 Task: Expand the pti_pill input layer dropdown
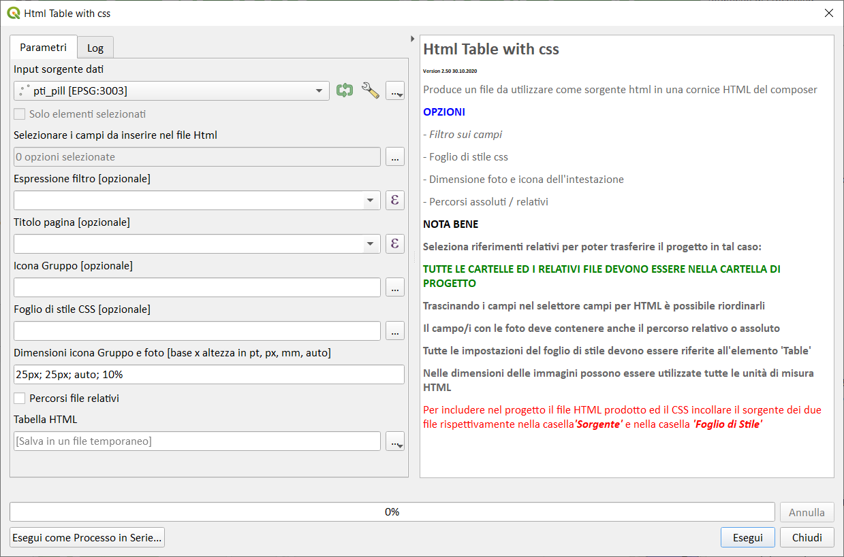(319, 90)
